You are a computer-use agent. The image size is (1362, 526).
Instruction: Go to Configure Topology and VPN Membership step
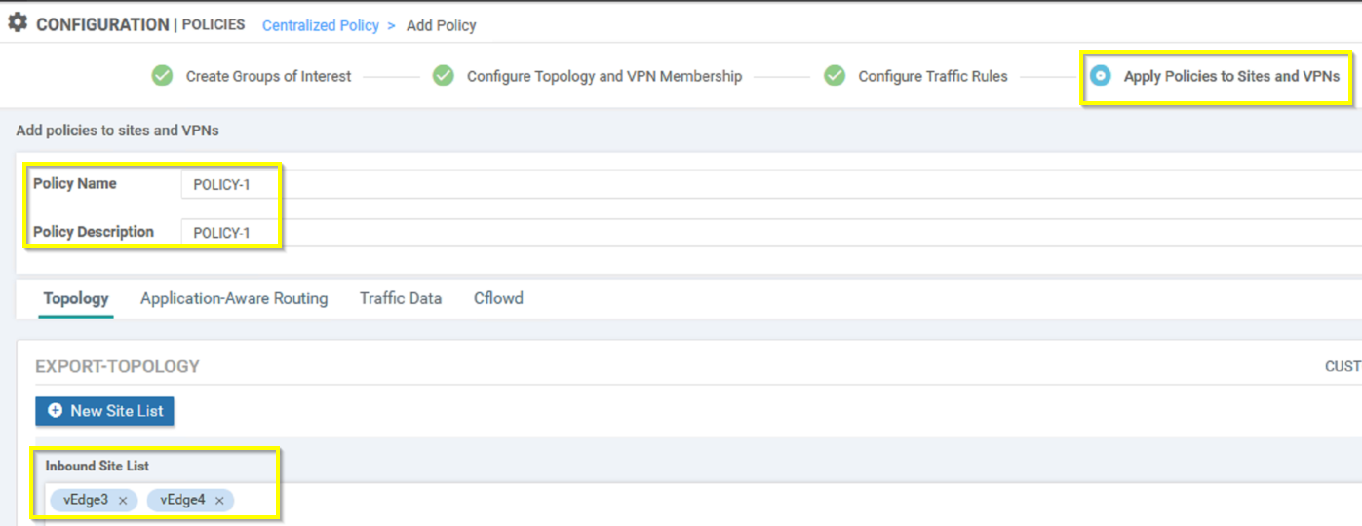click(x=604, y=76)
